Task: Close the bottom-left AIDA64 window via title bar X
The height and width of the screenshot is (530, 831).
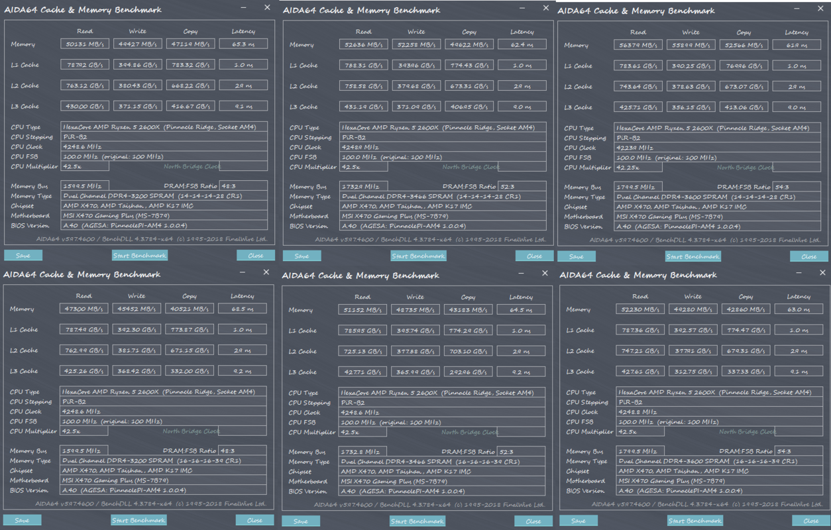Action: pyautogui.click(x=266, y=272)
